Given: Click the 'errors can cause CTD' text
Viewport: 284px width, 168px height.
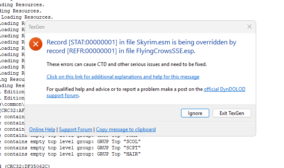Looking at the screenshot, I should click(127, 64).
